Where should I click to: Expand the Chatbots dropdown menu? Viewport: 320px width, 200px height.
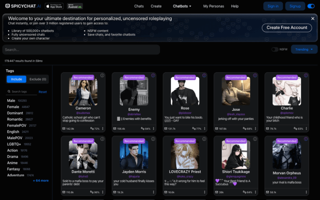pyautogui.click(x=182, y=6)
